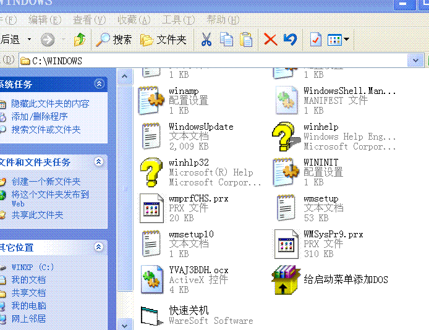Click 搜索文件或文件夹 link
The height and width of the screenshot is (330, 429).
point(46,130)
